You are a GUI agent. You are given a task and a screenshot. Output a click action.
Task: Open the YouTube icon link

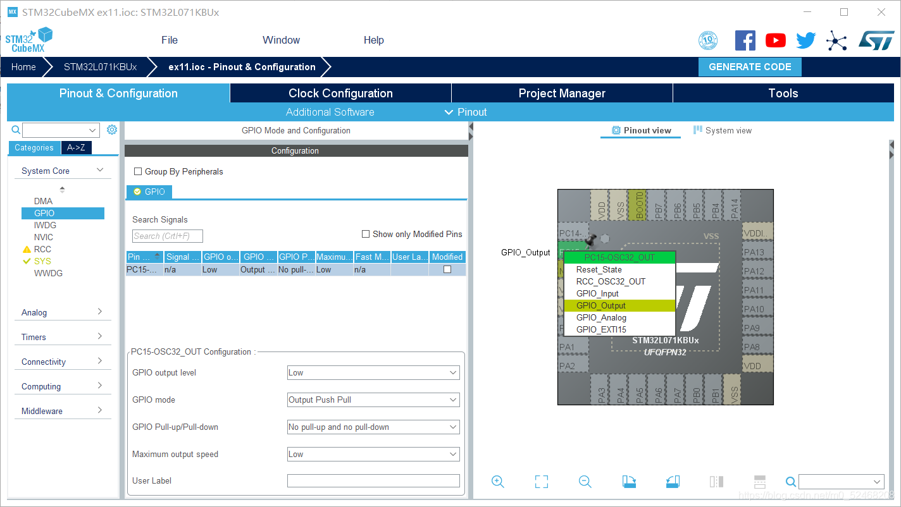pos(776,40)
